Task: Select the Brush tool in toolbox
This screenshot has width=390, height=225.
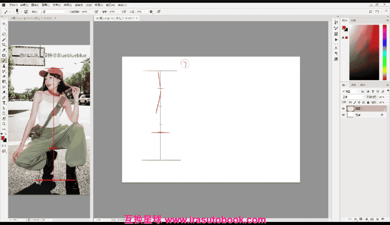Action: pos(4,61)
